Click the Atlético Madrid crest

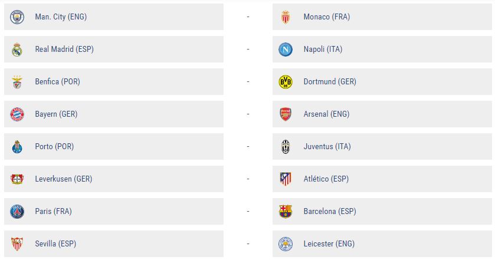[x=286, y=179]
